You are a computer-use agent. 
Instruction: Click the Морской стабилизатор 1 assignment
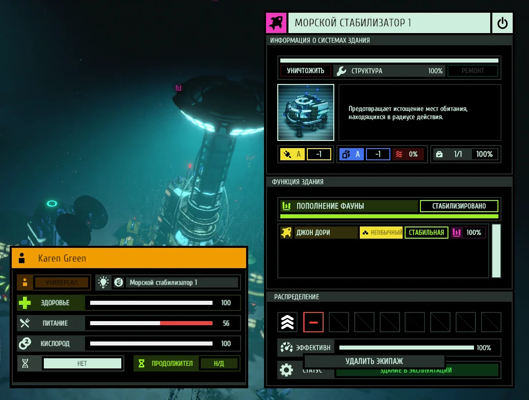point(181,282)
